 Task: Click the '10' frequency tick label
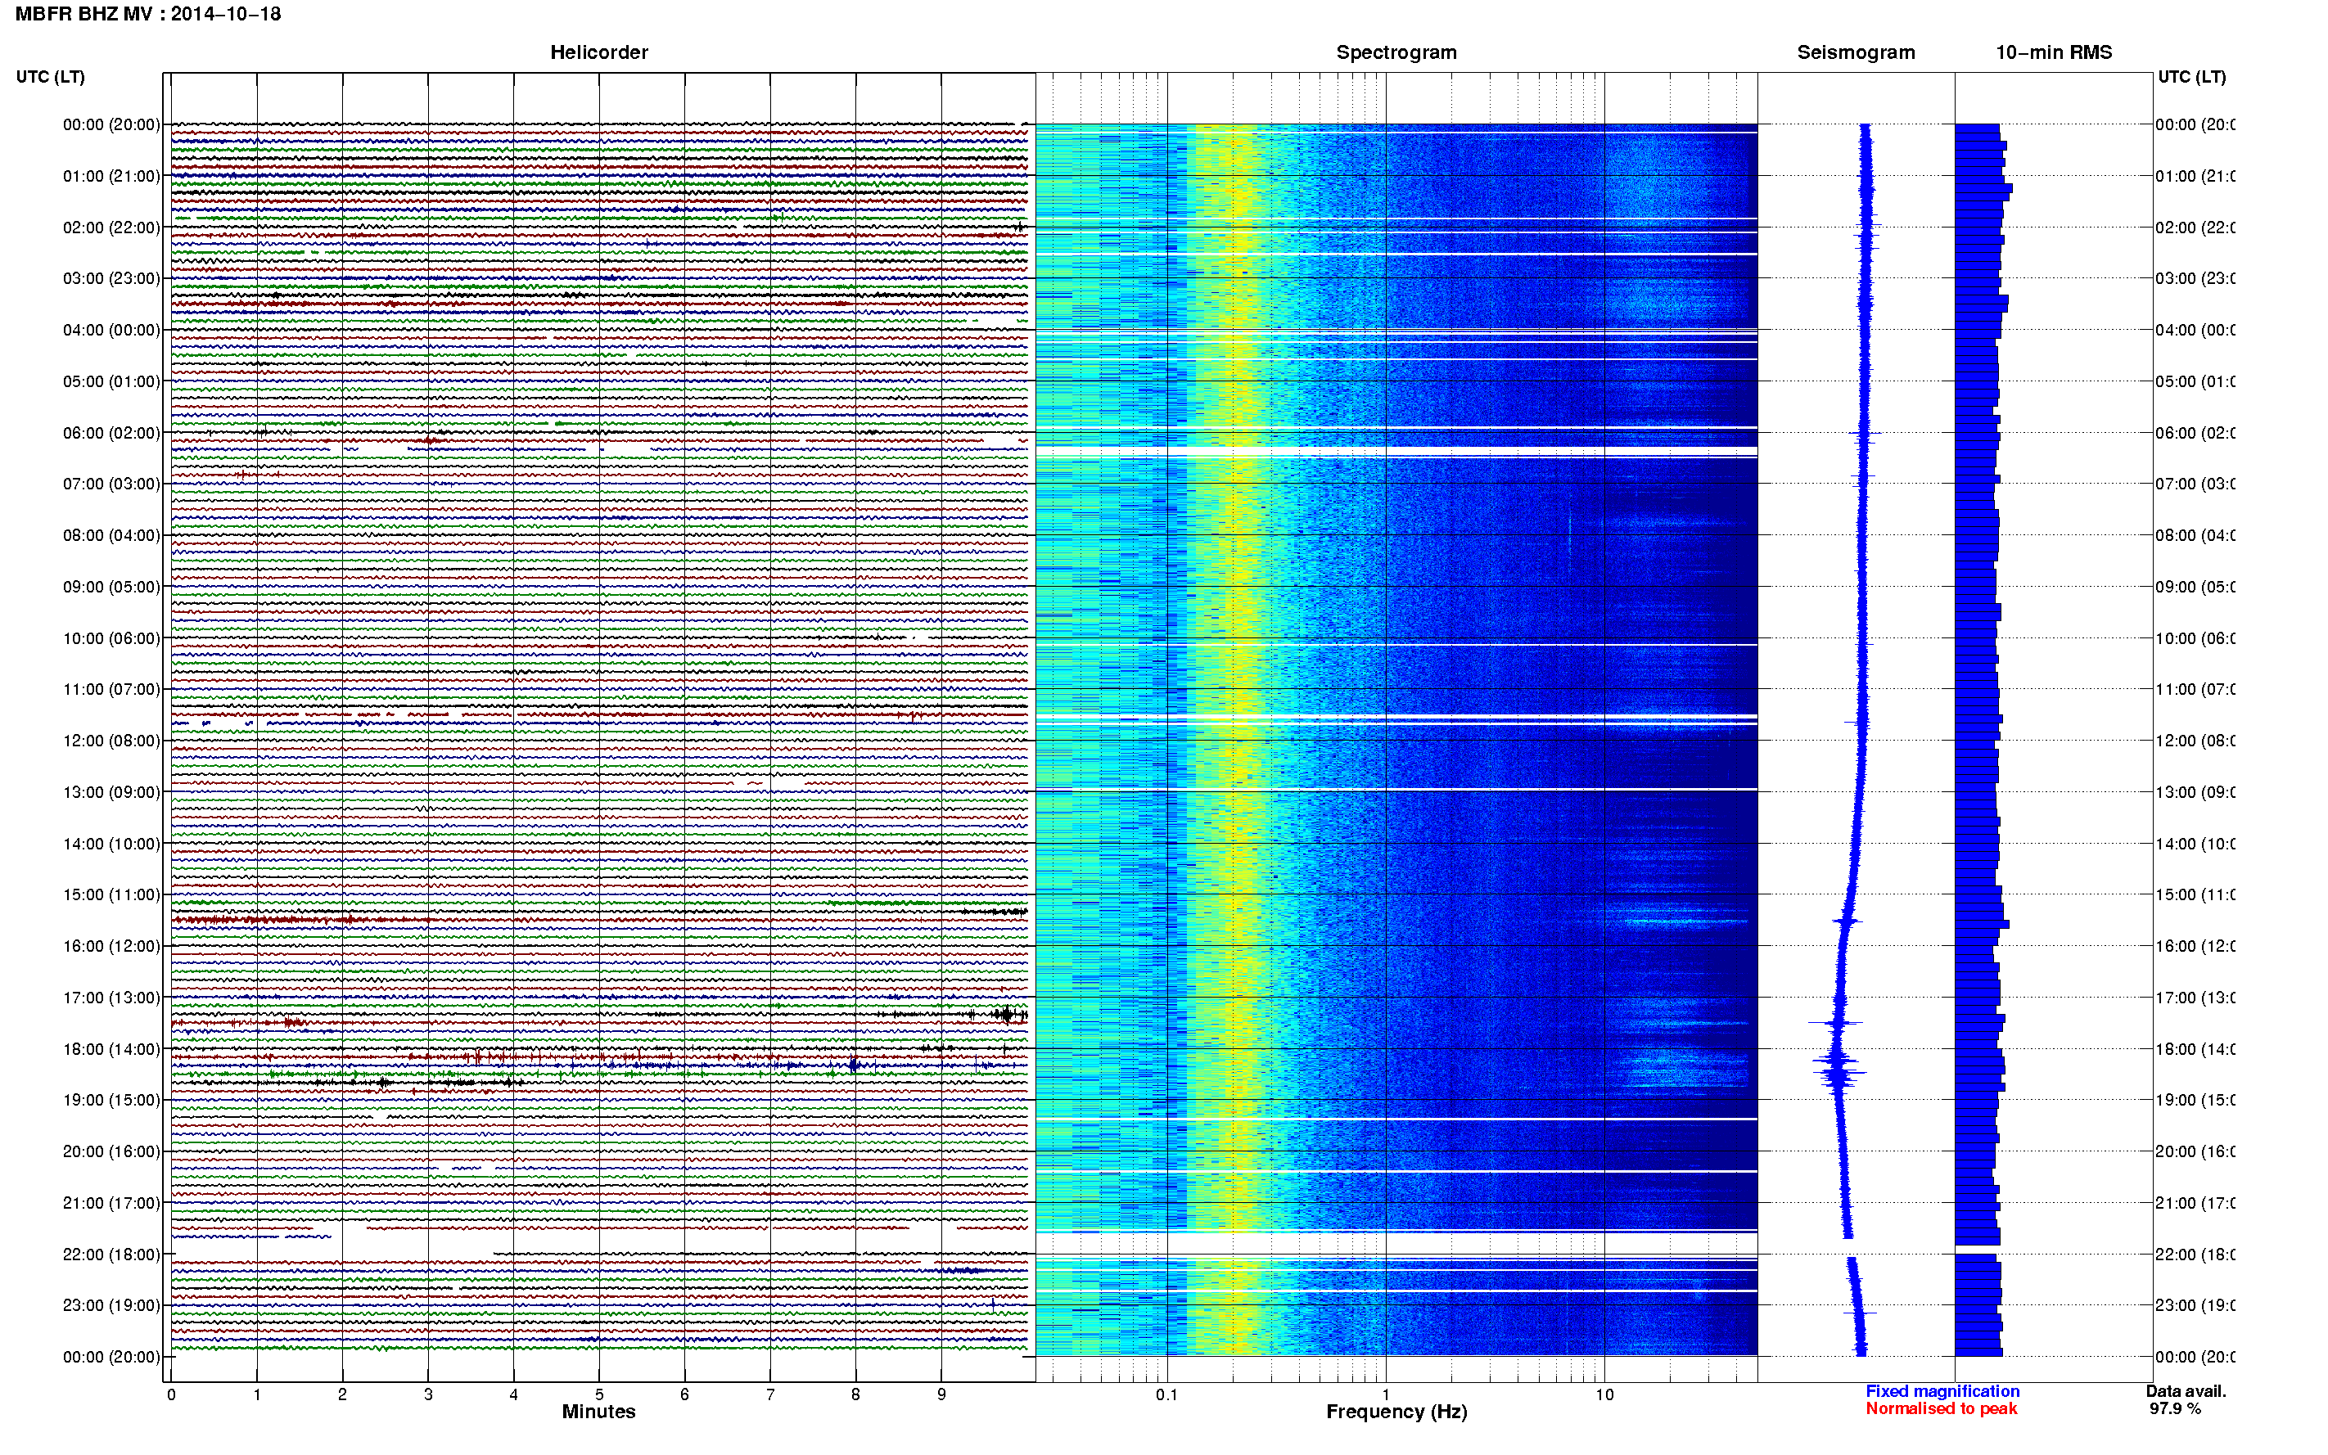click(x=1604, y=1394)
